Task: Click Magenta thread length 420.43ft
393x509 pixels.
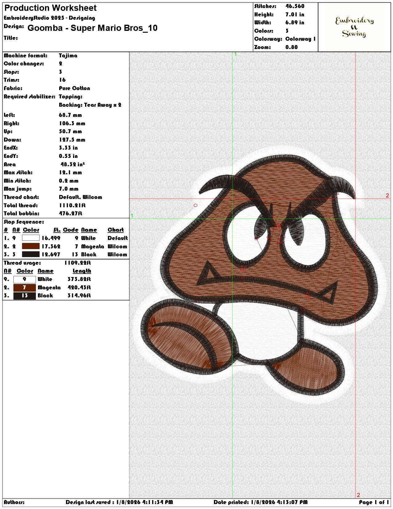Action: (x=79, y=288)
